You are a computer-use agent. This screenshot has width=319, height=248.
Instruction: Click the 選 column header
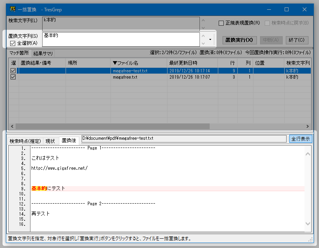[13, 63]
